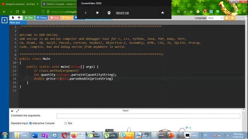Image resolution: width=248 pixels, height=139 pixels.
Task: Run the Java program
Action: click(29, 17)
